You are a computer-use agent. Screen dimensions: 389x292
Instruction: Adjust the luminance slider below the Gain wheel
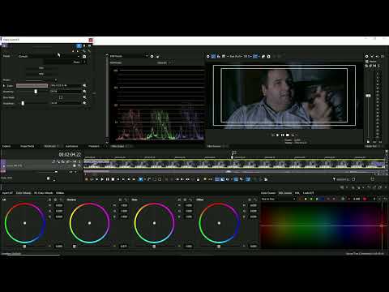[154, 247]
